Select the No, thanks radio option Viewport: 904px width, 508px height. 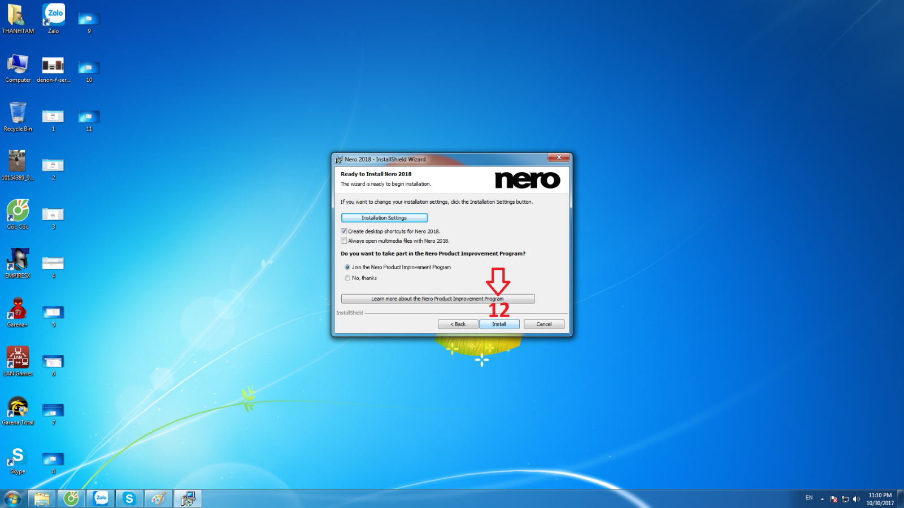tap(347, 278)
